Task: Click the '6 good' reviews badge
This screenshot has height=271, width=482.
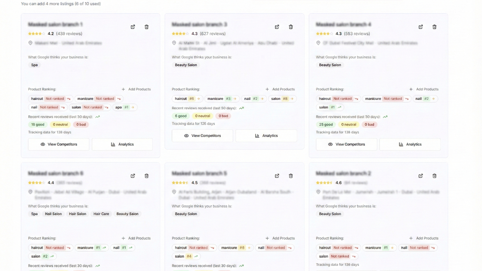Action: click(x=181, y=116)
